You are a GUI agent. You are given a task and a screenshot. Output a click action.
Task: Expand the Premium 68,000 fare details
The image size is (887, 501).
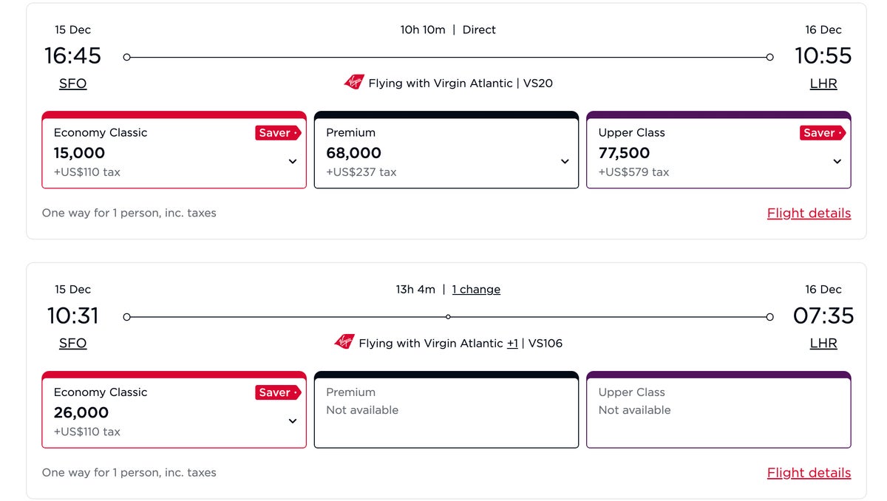point(565,160)
